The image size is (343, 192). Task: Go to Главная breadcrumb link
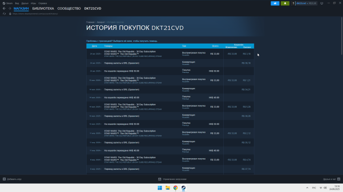point(90,22)
